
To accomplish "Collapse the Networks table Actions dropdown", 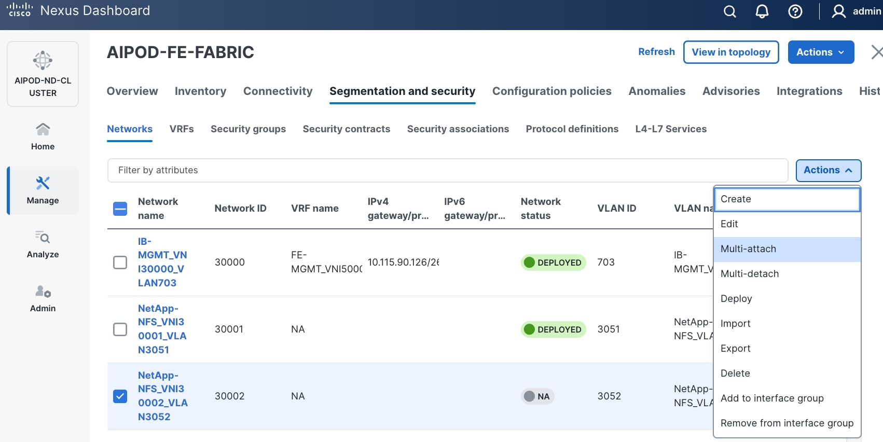I will 828,170.
